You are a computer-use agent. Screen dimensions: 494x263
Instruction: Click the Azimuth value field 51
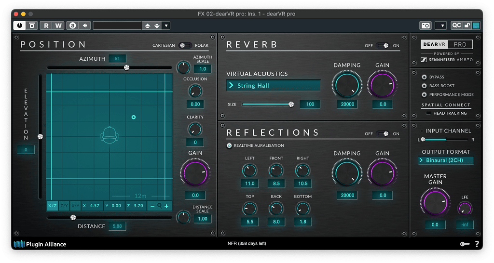tap(117, 58)
